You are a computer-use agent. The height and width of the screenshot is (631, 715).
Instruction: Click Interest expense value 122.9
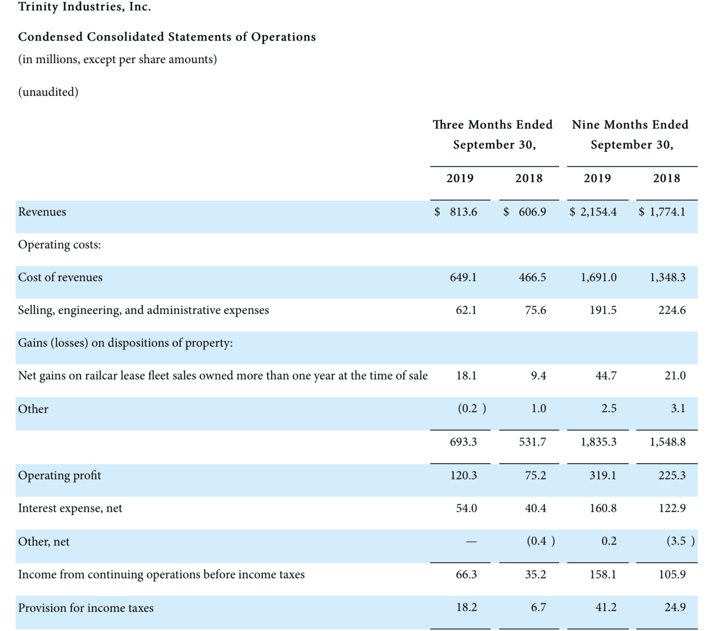672,508
